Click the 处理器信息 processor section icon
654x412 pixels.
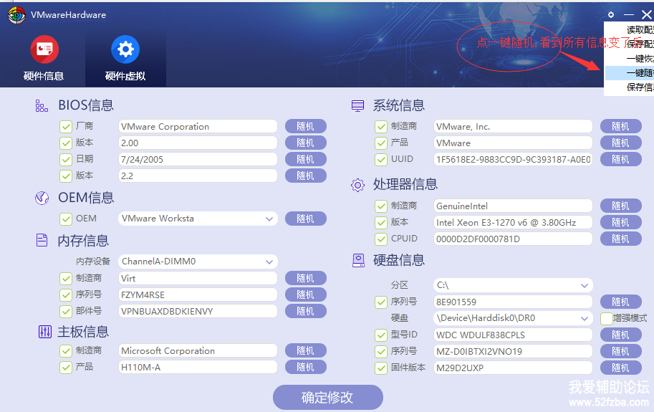tap(357, 185)
